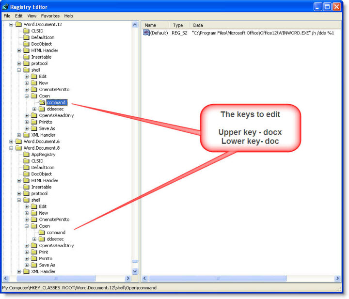Open the Edit menu
The width and height of the screenshot is (349, 299).
point(19,16)
